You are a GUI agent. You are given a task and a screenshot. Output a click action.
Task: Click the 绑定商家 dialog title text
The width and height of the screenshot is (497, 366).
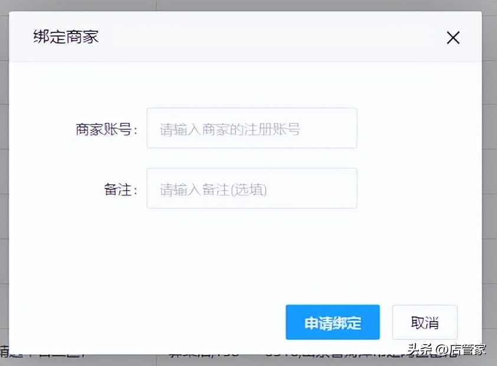[x=66, y=37]
